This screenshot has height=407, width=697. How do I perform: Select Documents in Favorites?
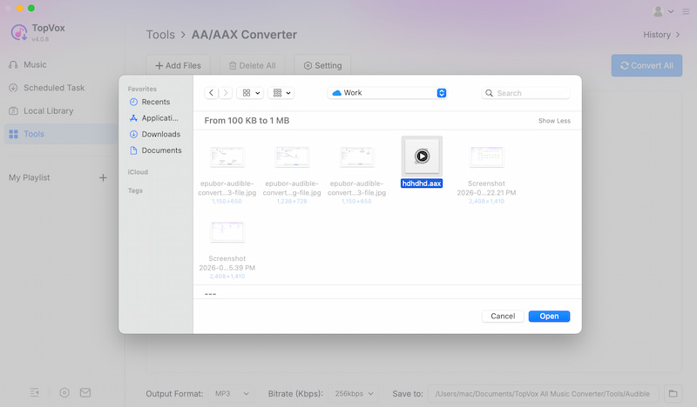(x=156, y=150)
